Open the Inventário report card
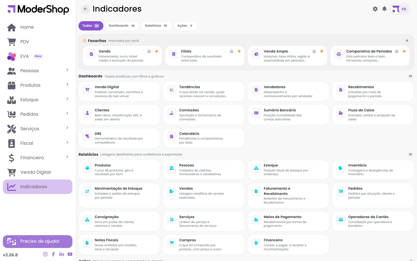This screenshot has width=417, height=261. tap(373, 170)
